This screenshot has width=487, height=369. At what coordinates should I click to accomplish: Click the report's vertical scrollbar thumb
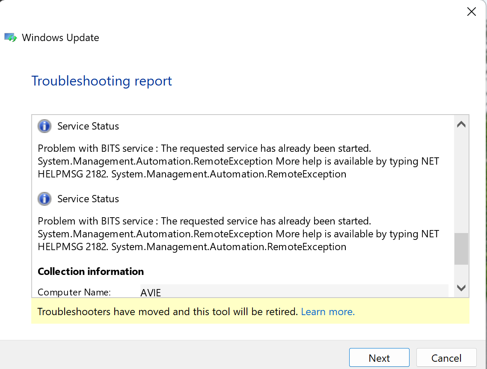point(461,248)
